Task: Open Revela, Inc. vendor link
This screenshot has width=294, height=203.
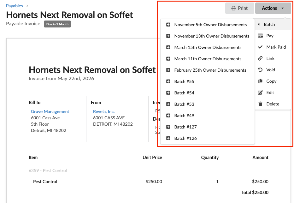Action: pyautogui.click(x=104, y=111)
